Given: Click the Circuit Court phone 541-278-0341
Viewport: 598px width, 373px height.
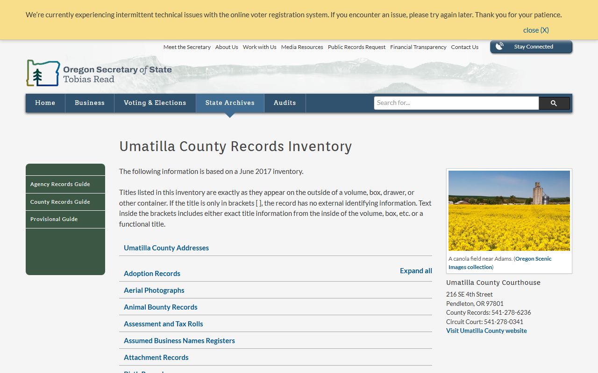Looking at the screenshot, I should click(504, 322).
